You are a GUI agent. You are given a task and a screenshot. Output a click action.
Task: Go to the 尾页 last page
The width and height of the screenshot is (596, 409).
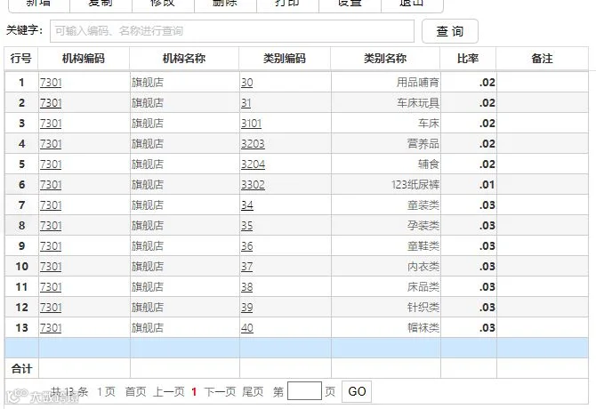254,391
